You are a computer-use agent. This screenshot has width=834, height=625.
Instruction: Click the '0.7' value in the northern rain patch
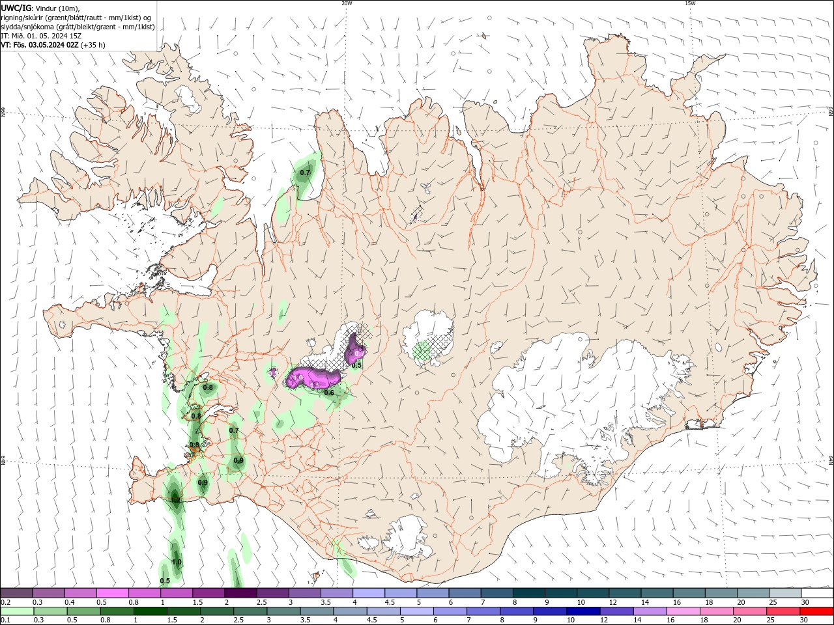(x=305, y=173)
